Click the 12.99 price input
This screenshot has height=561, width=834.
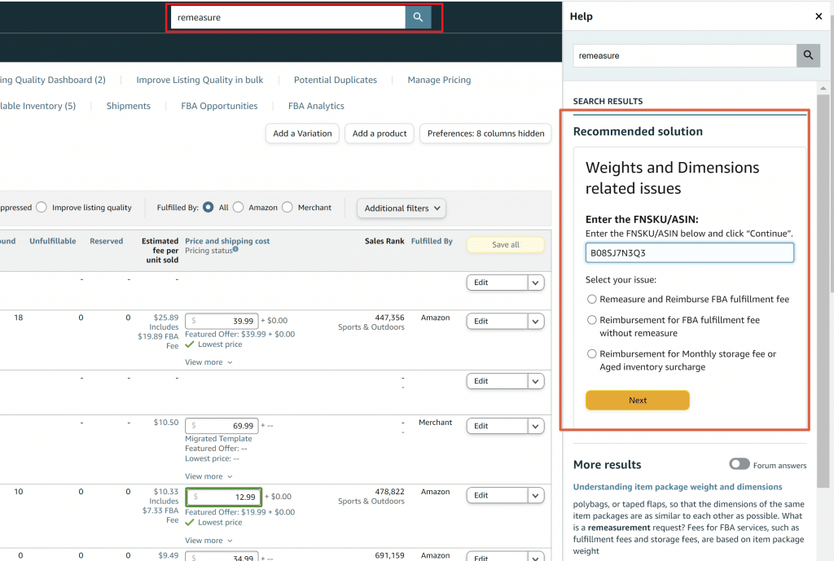(x=224, y=497)
